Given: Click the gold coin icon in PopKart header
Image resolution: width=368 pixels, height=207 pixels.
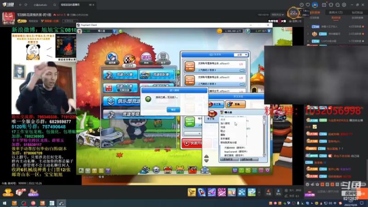Looking at the screenshot, I should pos(219,31).
